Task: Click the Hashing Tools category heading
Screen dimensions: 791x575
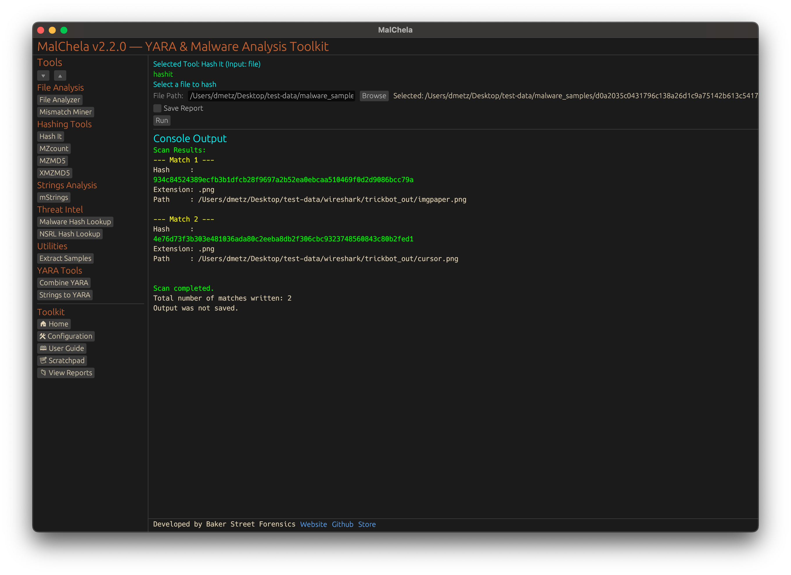Action: point(64,124)
